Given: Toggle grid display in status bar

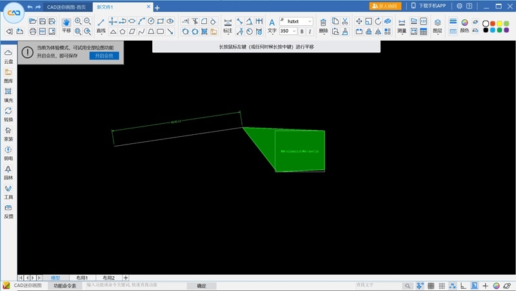Looking at the screenshot, I should pyautogui.click(x=431, y=286).
